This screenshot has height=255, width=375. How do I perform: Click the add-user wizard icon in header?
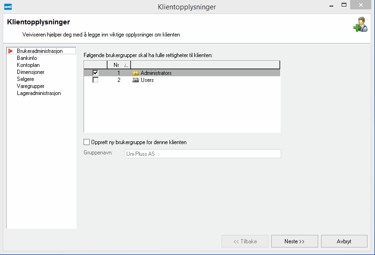click(360, 25)
